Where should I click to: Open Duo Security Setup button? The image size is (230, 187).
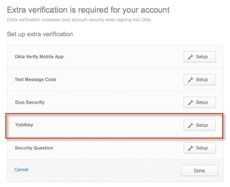pyautogui.click(x=200, y=102)
